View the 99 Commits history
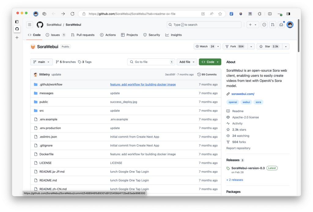This screenshot has height=212, width=313. 207,74
